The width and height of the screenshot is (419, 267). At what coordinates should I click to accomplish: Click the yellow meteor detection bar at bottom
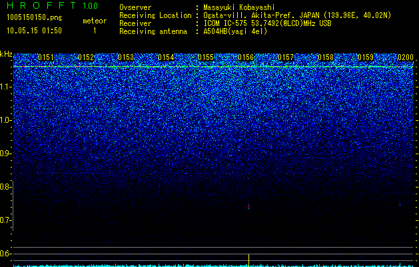tap(248, 260)
